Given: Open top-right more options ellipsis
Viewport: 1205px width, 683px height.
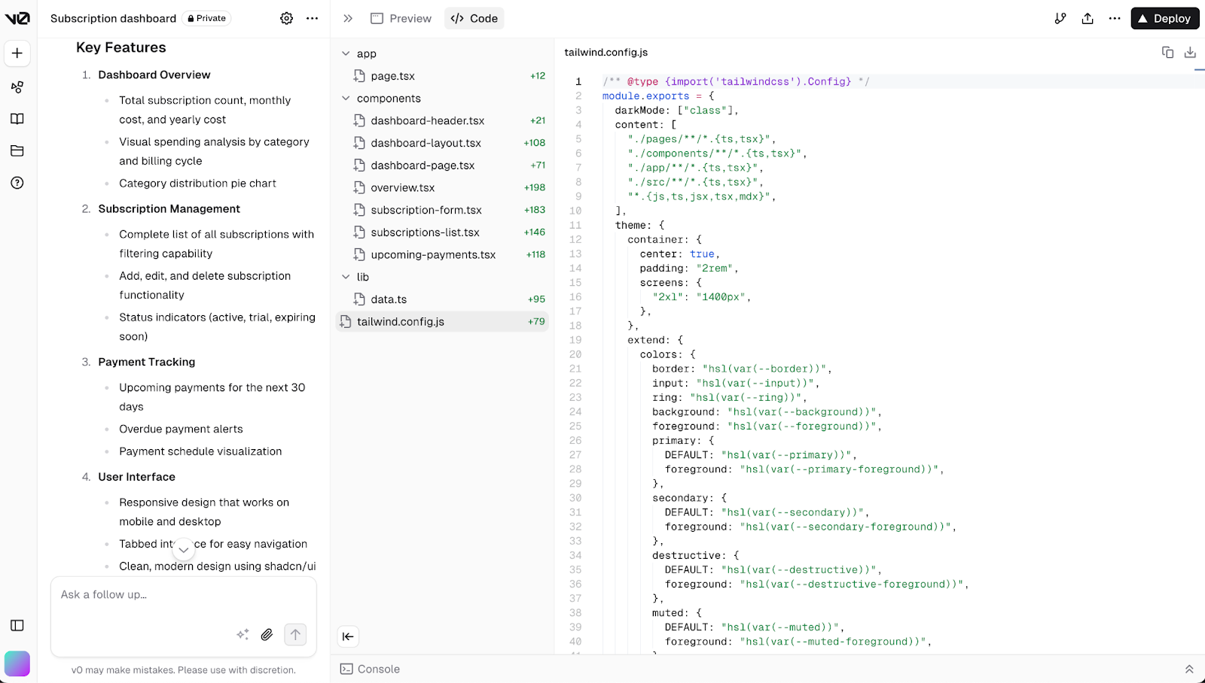Looking at the screenshot, I should [1115, 19].
